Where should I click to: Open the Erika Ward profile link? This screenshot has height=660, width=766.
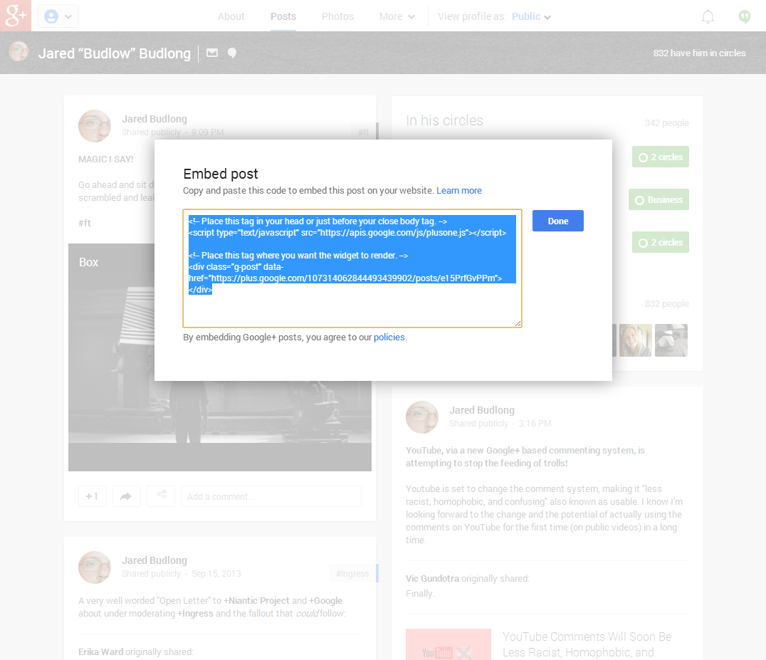click(100, 651)
